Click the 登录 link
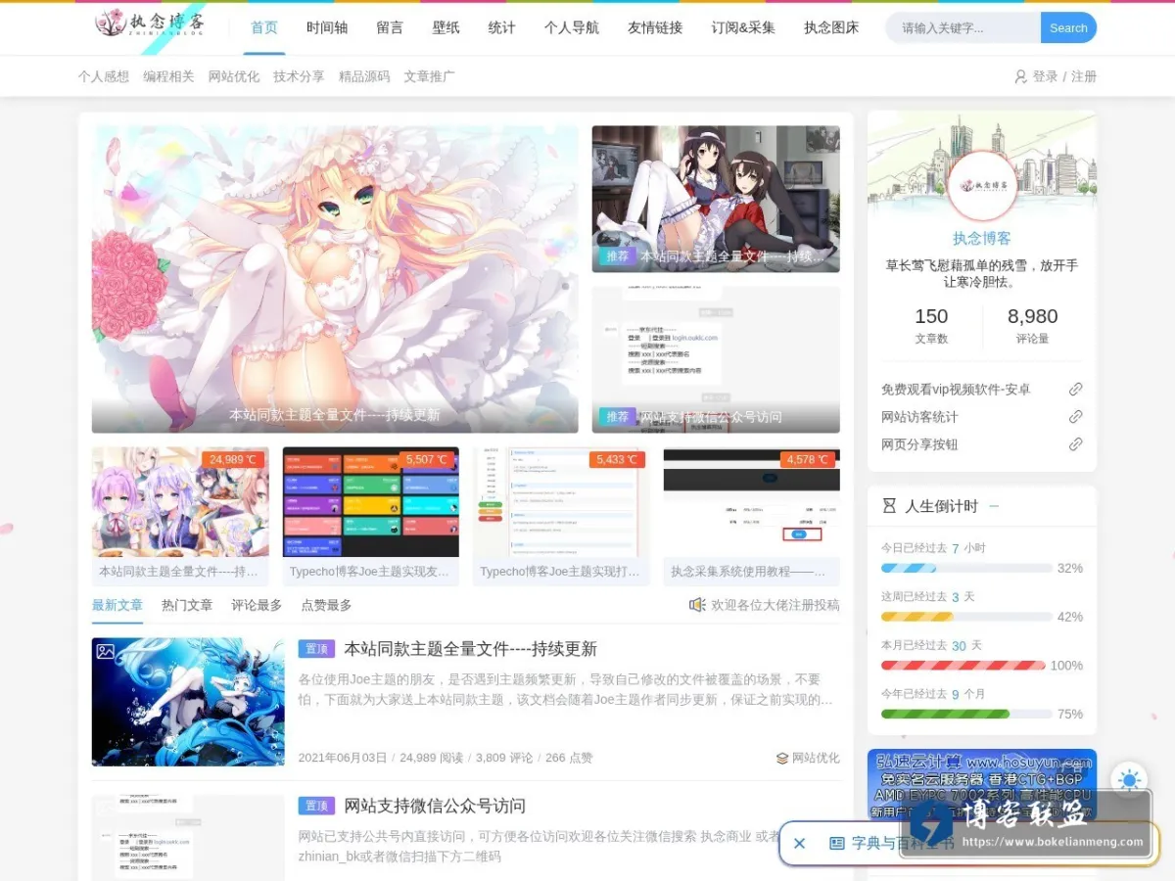 coord(1045,76)
